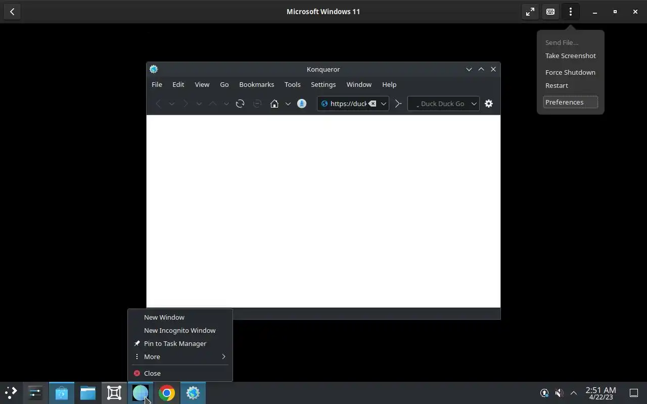Viewport: 647px width, 404px height.
Task: Click the Go arrow next to address bar
Action: pos(398,104)
